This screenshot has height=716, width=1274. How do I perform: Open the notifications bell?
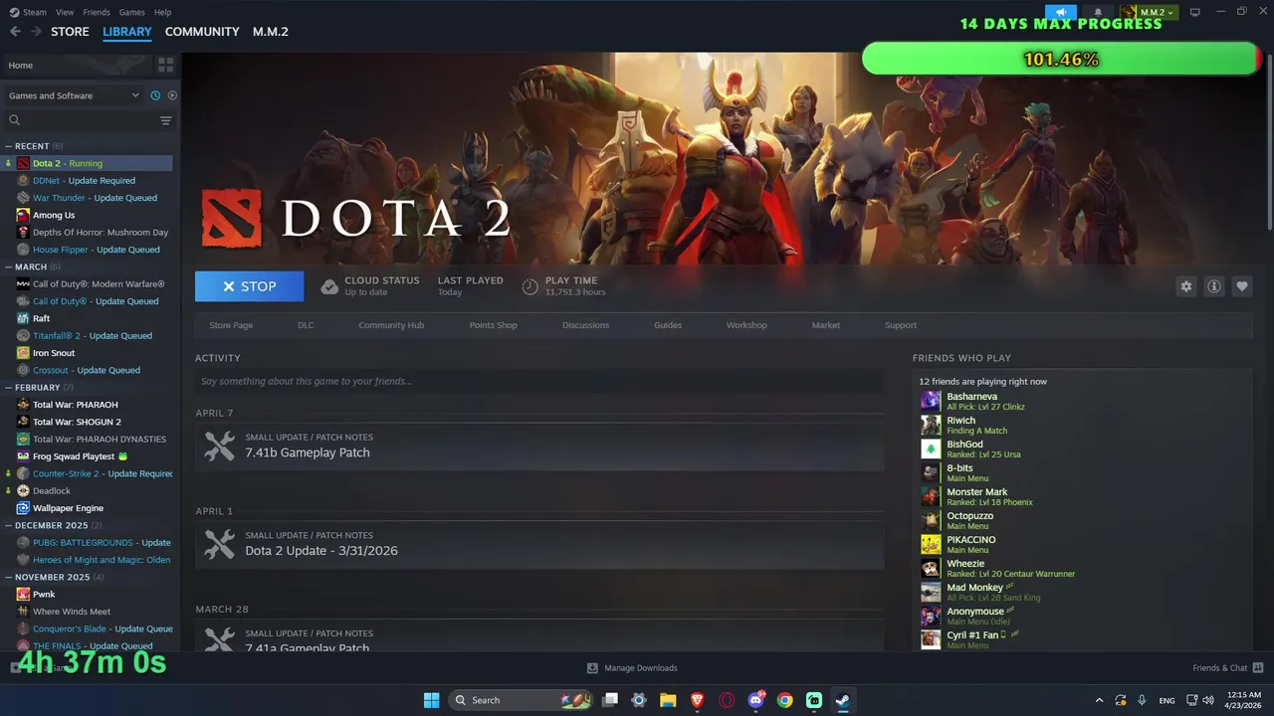click(1098, 12)
